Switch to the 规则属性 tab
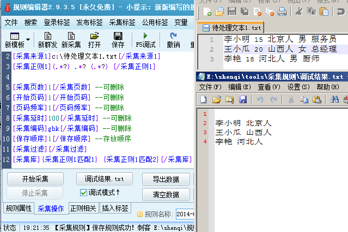The height and width of the screenshot is (232, 348). pos(19,208)
